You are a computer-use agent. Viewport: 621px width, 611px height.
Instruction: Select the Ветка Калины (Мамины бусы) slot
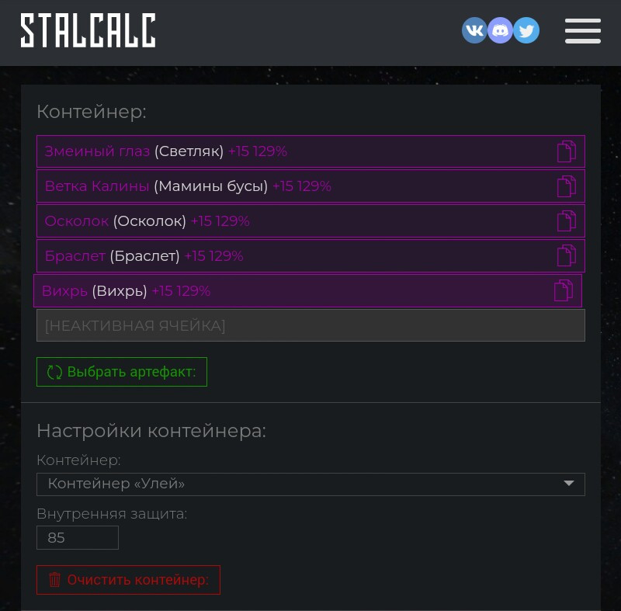[310, 186]
